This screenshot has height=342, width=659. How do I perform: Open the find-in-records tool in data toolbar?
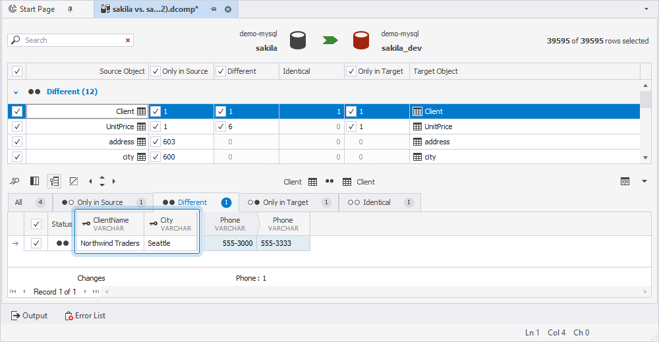click(14, 181)
